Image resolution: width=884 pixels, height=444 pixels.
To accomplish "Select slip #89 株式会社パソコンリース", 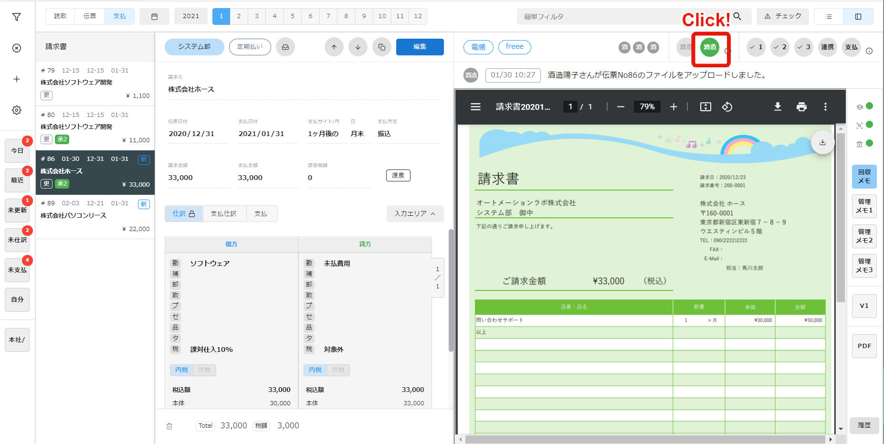I will [95, 216].
